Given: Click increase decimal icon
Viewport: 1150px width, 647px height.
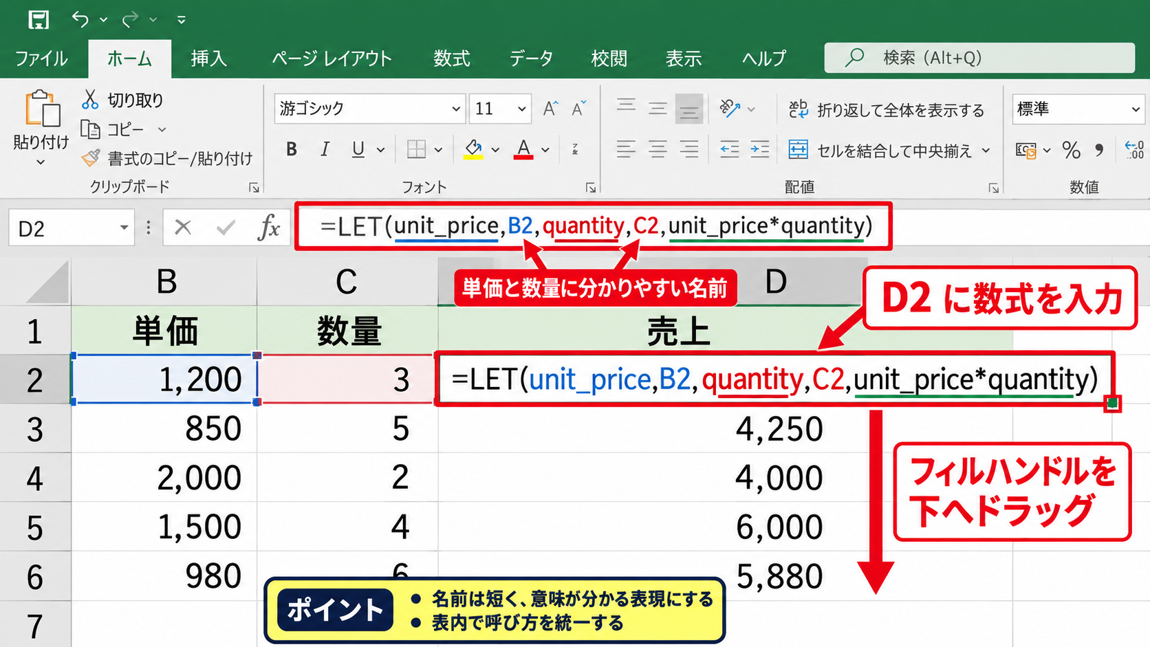Looking at the screenshot, I should coord(1133,149).
